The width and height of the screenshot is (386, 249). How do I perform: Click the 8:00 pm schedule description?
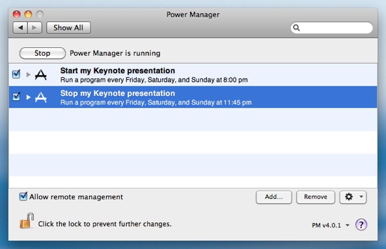154,80
